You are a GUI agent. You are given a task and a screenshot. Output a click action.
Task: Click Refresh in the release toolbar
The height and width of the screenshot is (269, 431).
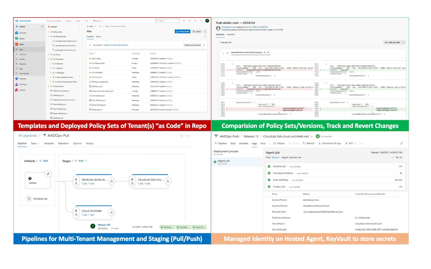click(x=309, y=143)
